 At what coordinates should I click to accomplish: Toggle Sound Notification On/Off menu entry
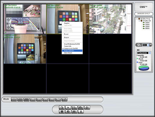[72, 44]
